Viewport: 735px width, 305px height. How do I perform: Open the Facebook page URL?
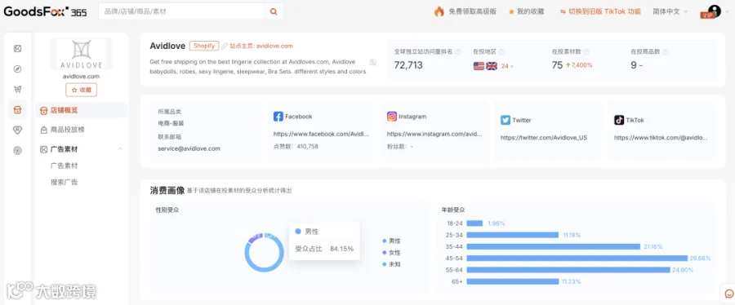tap(321, 134)
